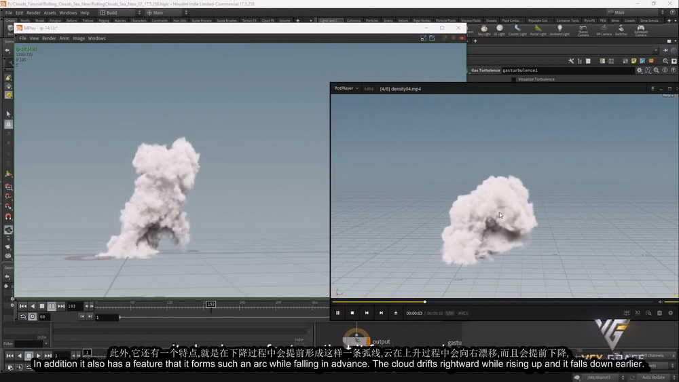Click the network editor search magnifier icon
Viewport: 679px width, 382px height.
[x=665, y=61]
